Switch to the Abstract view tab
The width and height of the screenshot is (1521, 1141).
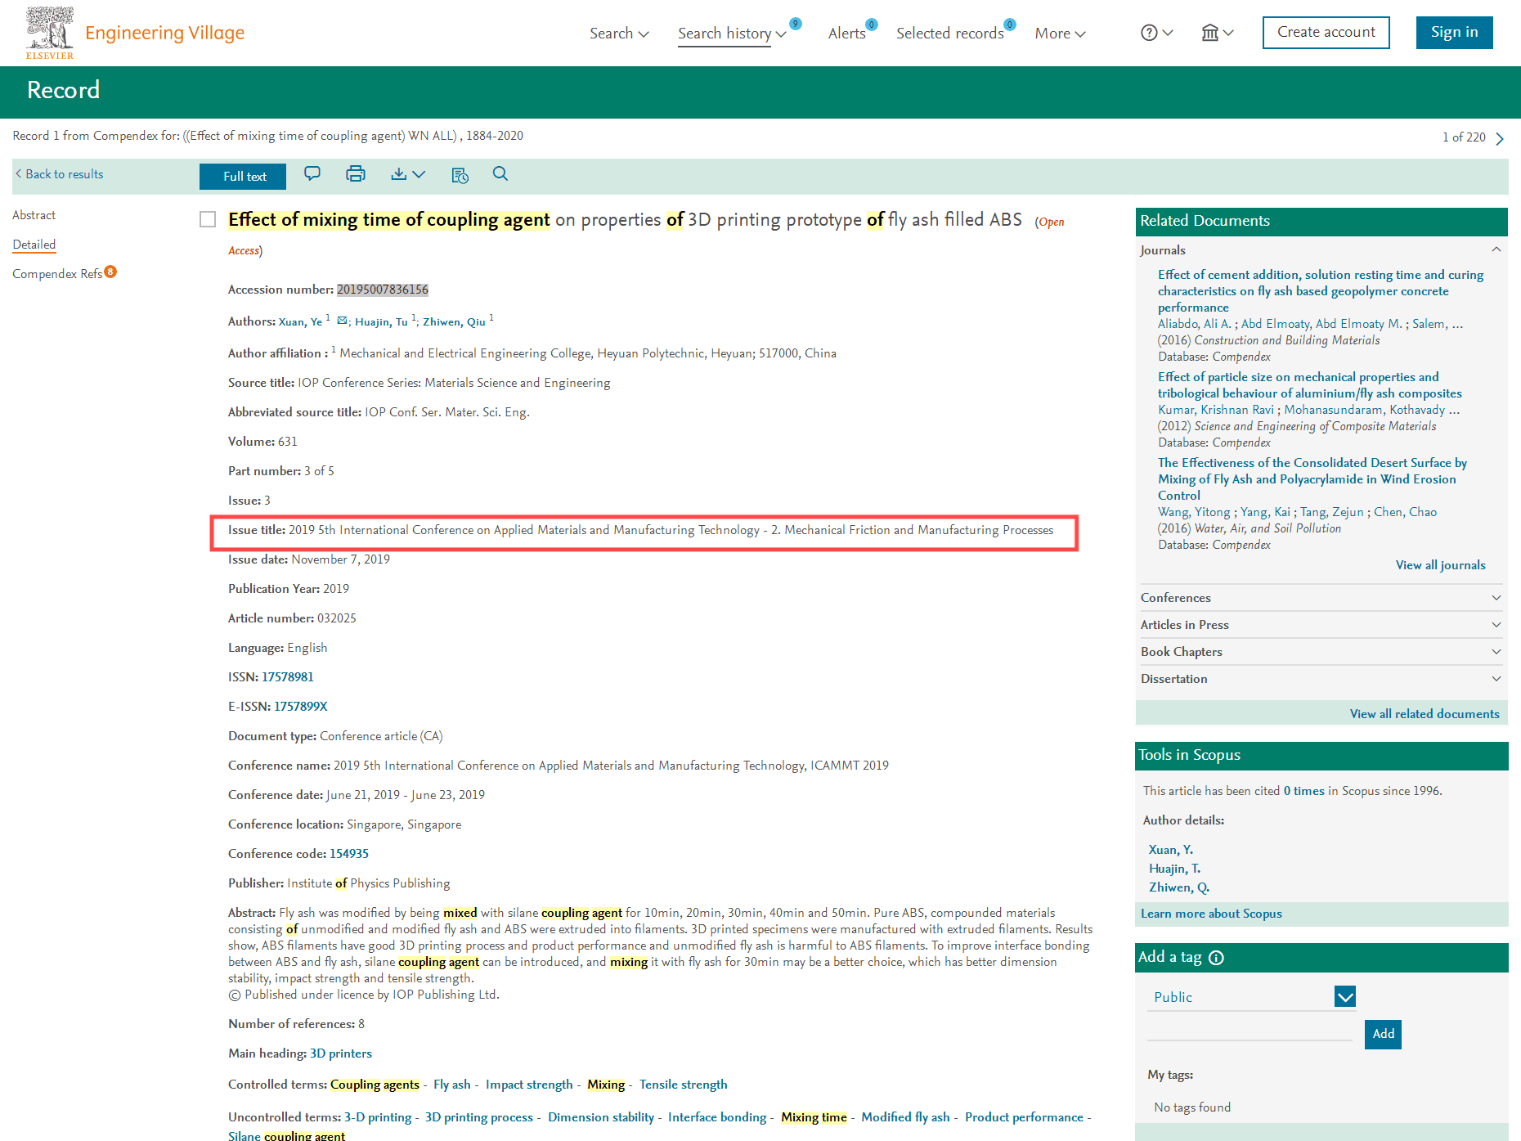click(x=34, y=215)
